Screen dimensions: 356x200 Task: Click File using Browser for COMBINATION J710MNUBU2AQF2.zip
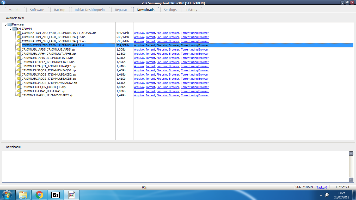point(168,37)
